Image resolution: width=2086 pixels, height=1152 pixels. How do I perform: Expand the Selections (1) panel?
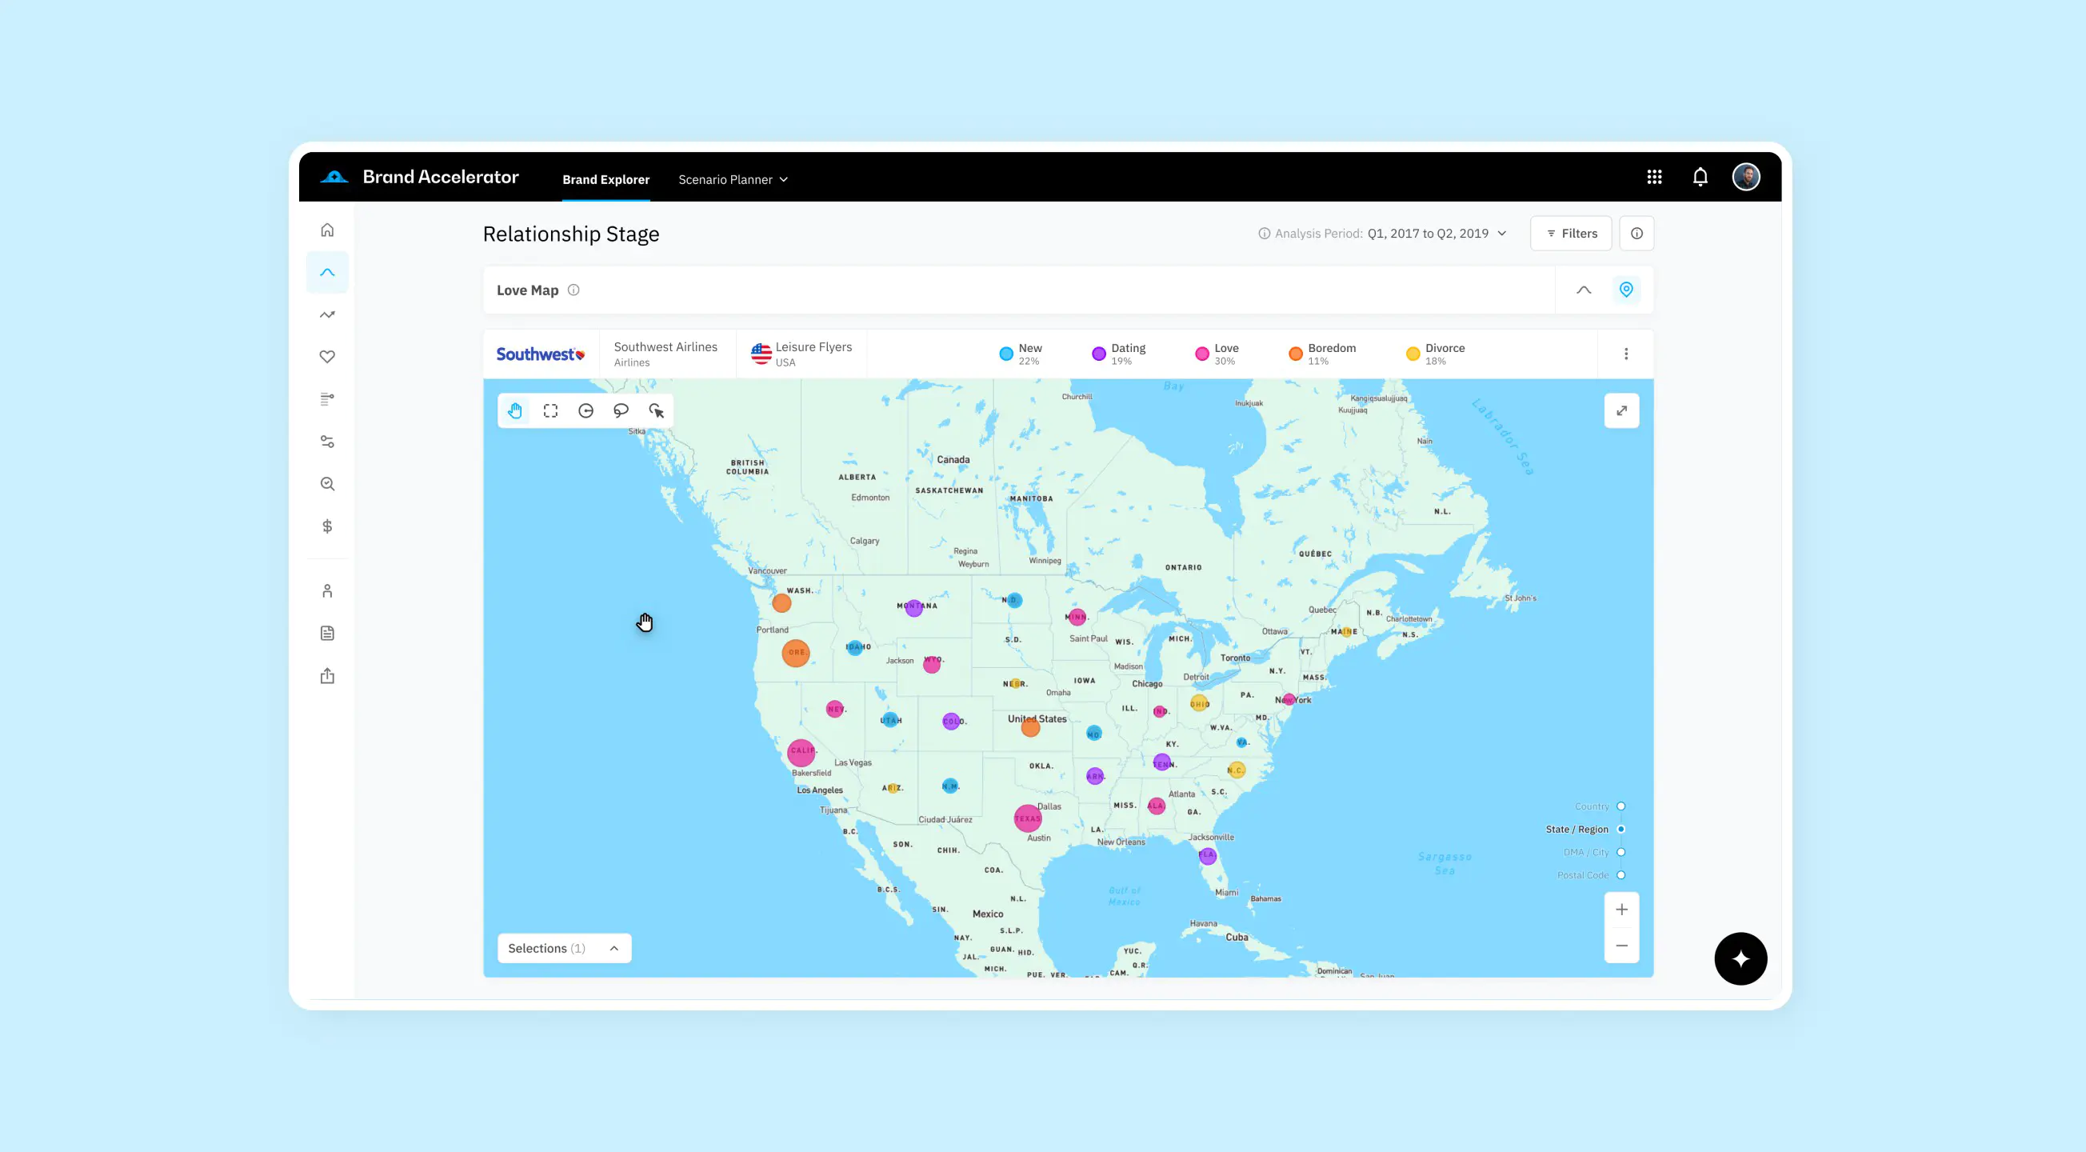(x=565, y=949)
